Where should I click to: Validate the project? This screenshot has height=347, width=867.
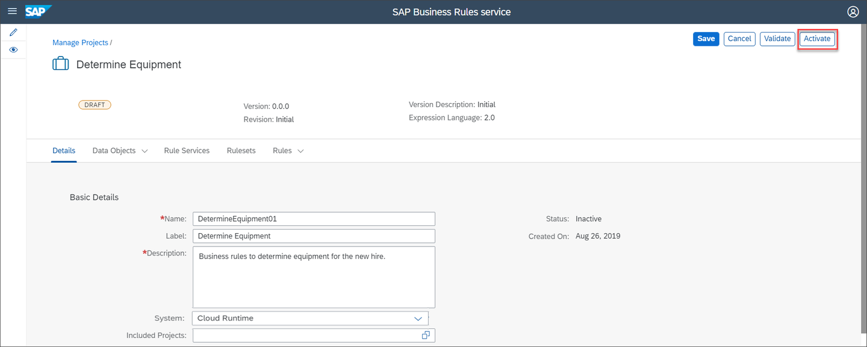tap(777, 39)
